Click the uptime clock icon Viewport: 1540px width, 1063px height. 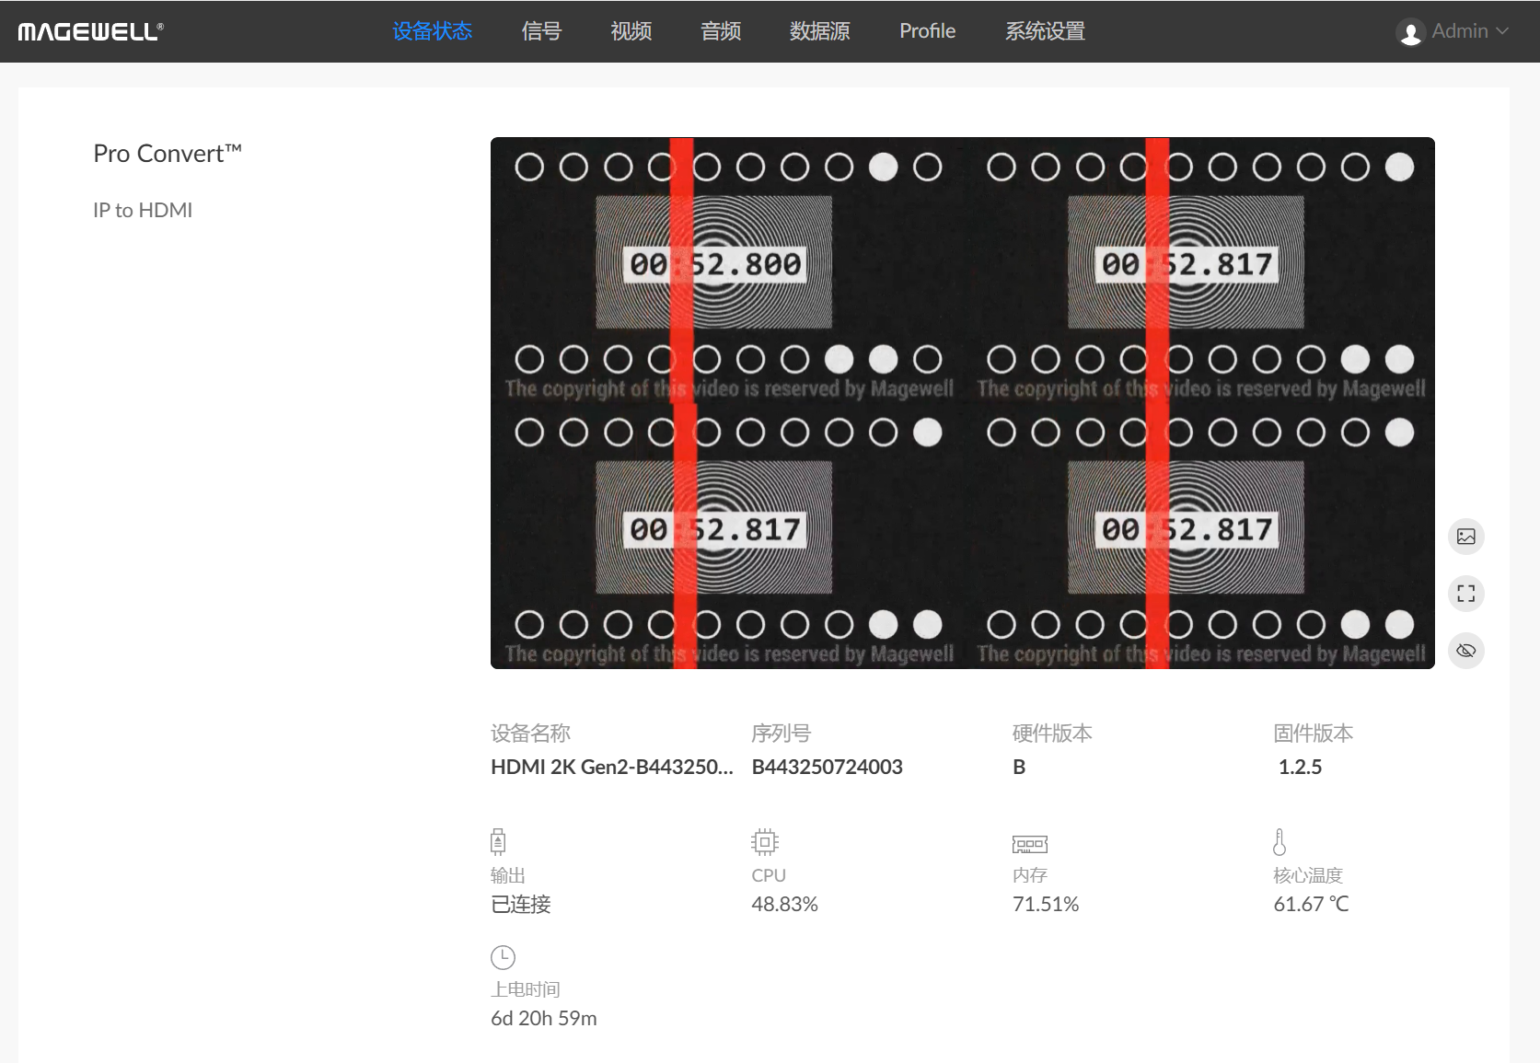[503, 957]
